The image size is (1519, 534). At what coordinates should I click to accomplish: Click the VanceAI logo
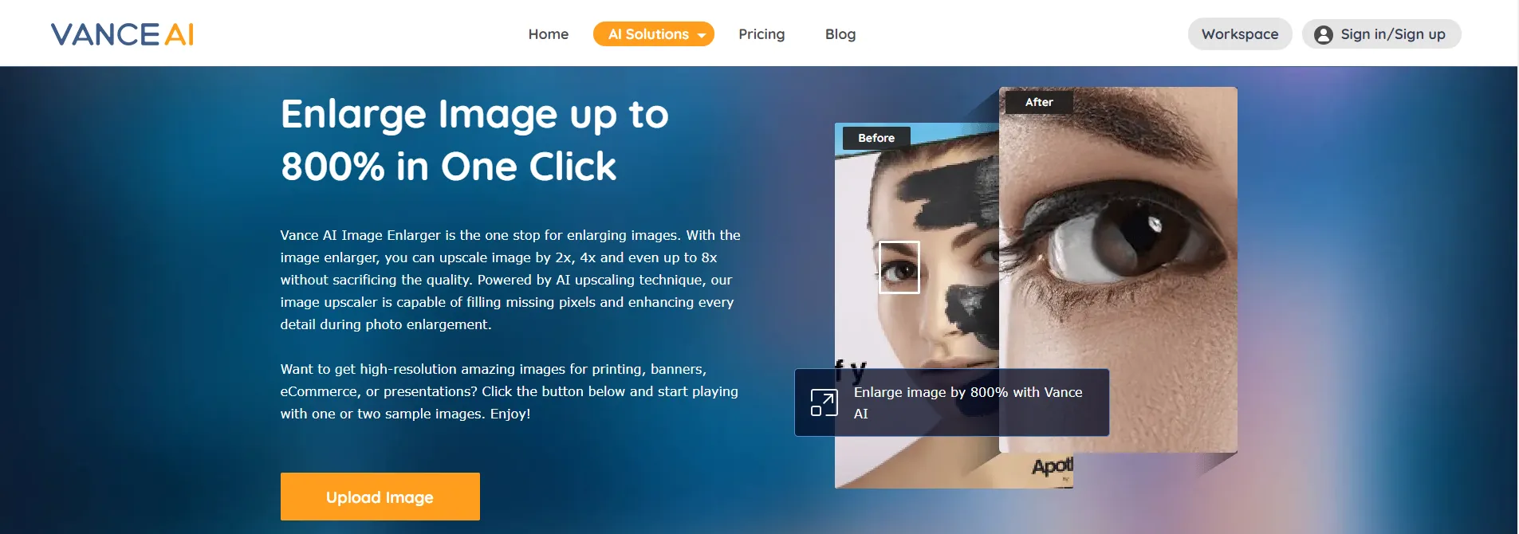pos(122,34)
